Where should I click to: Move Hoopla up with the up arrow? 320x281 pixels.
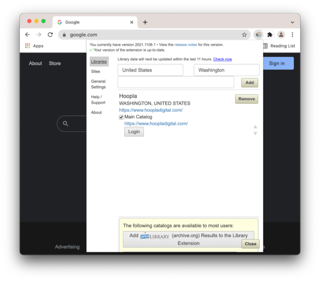point(255,126)
